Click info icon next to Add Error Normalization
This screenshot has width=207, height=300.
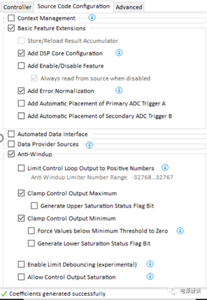point(119,90)
